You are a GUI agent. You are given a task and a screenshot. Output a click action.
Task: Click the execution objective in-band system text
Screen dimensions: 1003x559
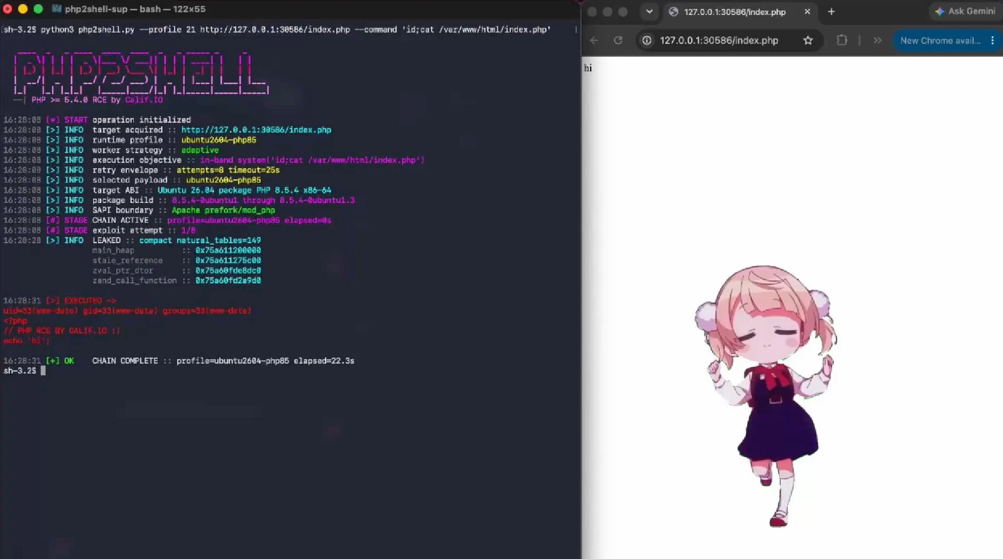coord(312,160)
